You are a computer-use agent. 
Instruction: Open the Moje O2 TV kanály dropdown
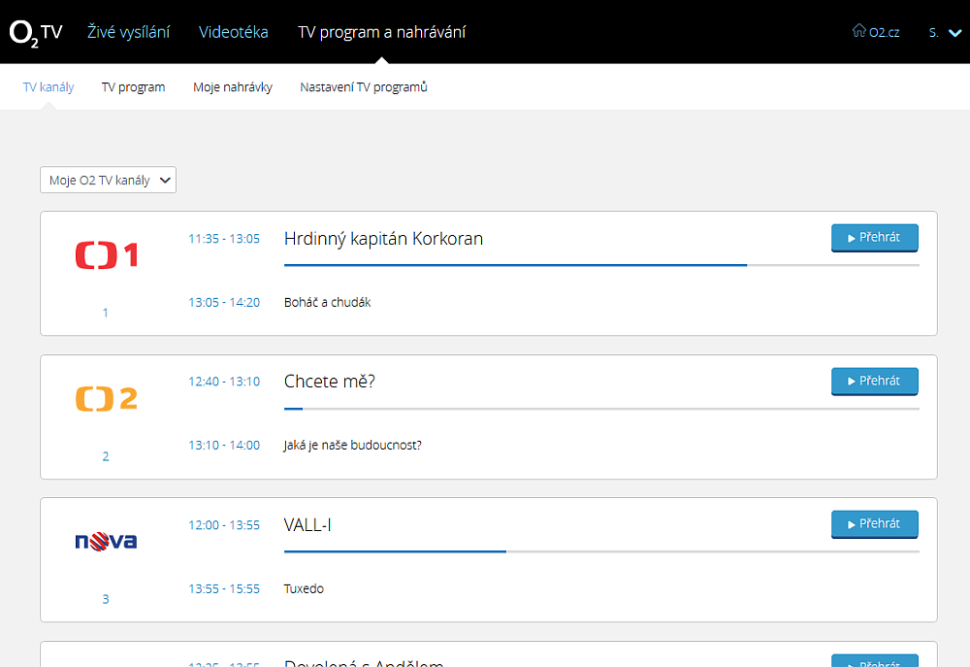(x=108, y=180)
